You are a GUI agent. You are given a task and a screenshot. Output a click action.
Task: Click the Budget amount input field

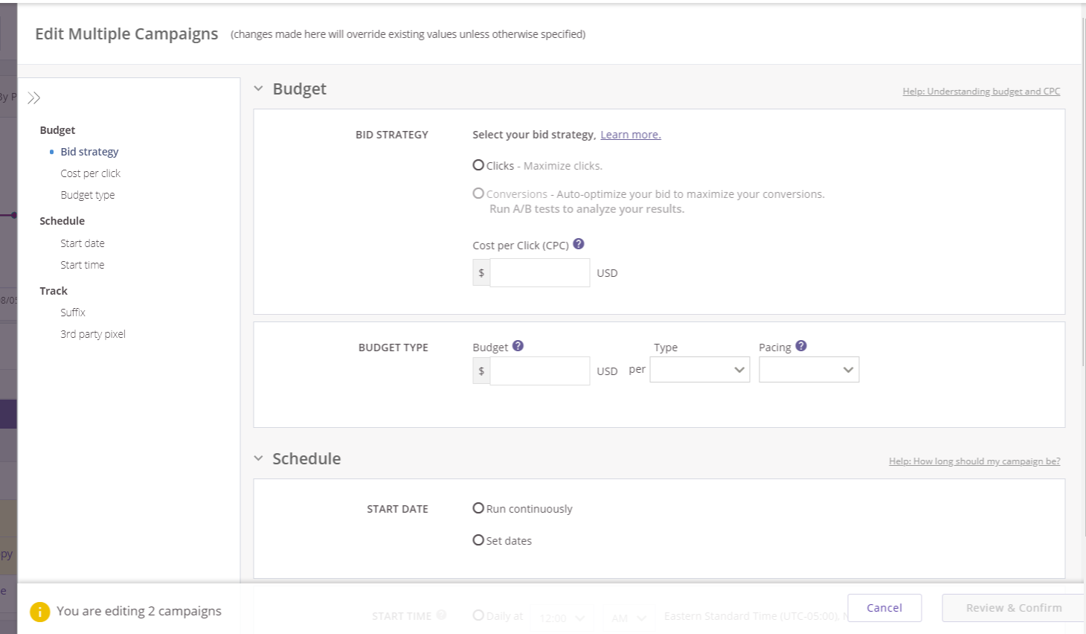click(x=539, y=371)
